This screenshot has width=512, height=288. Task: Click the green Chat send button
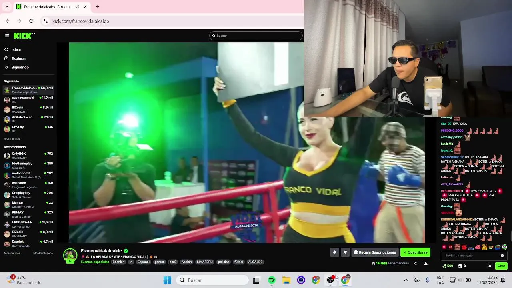tap(501, 266)
